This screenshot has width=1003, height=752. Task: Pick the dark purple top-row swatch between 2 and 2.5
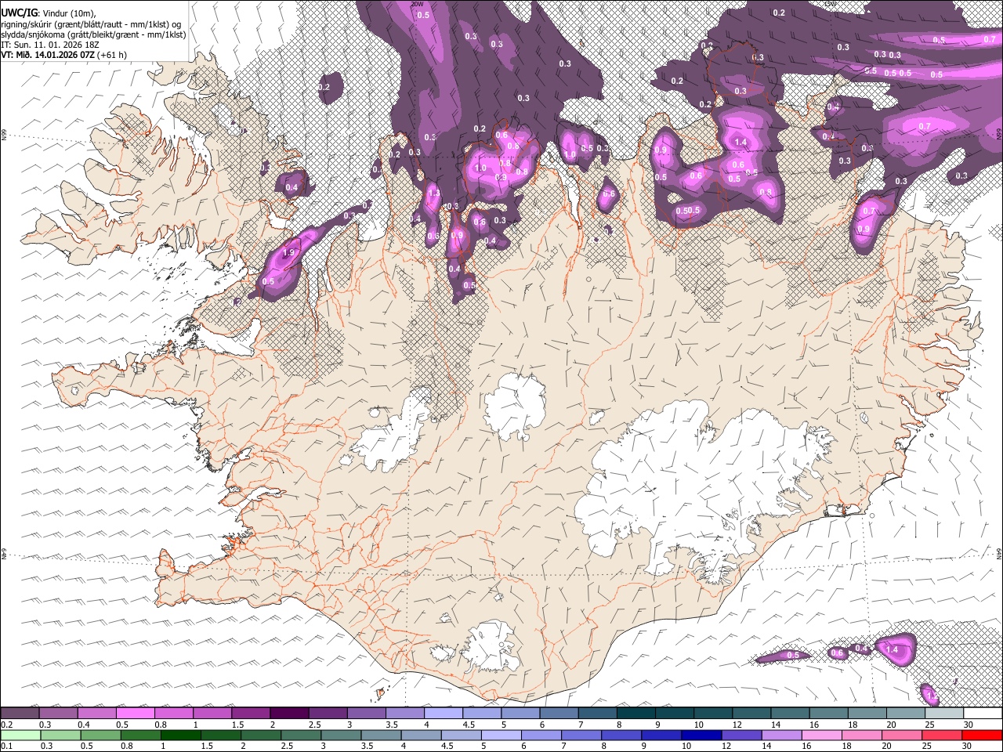click(289, 713)
